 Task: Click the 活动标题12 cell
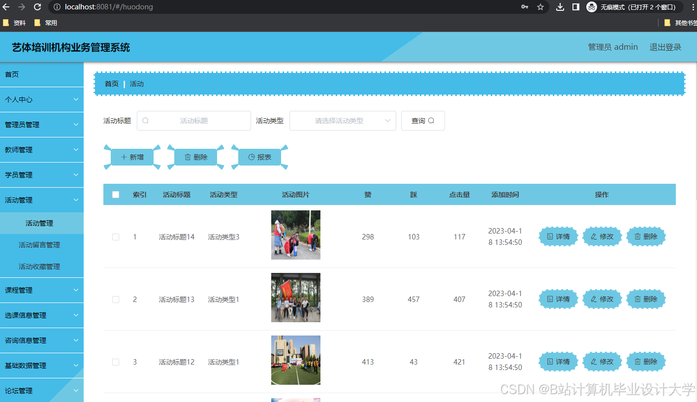point(177,362)
